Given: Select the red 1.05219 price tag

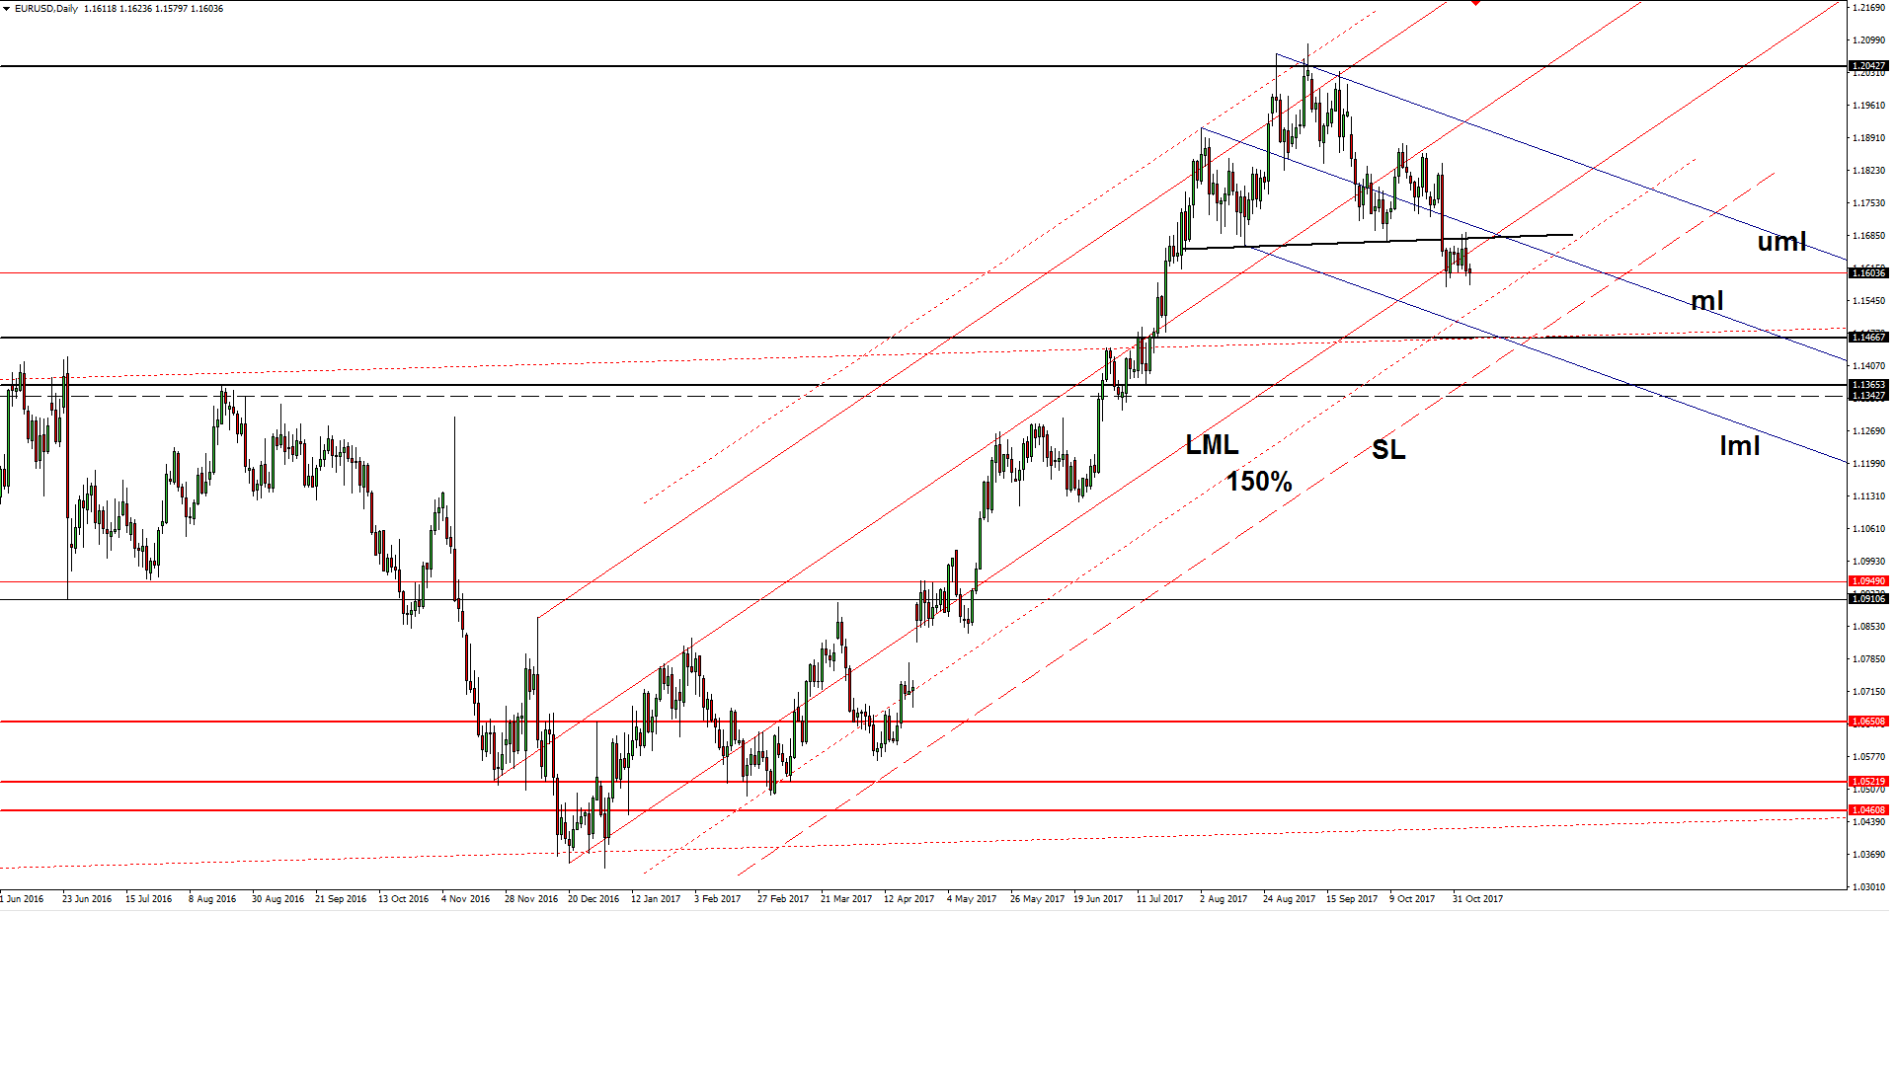Looking at the screenshot, I should (x=1868, y=782).
